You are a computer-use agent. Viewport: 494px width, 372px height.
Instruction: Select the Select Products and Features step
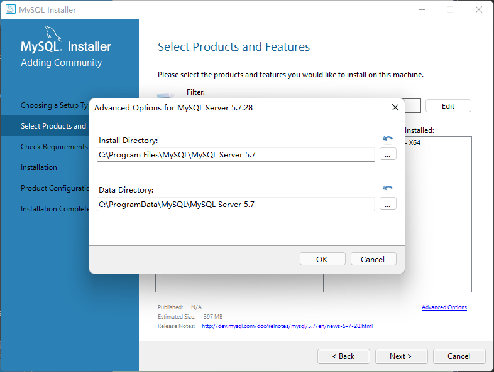[55, 126]
